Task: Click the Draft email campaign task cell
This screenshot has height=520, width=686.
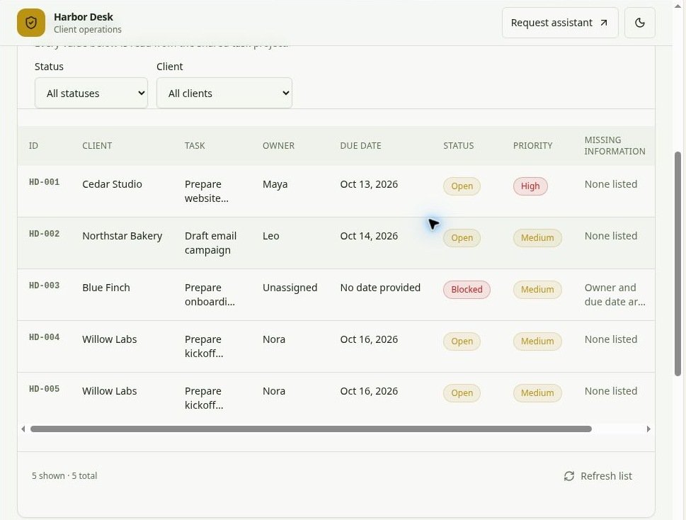Action: tap(210, 243)
